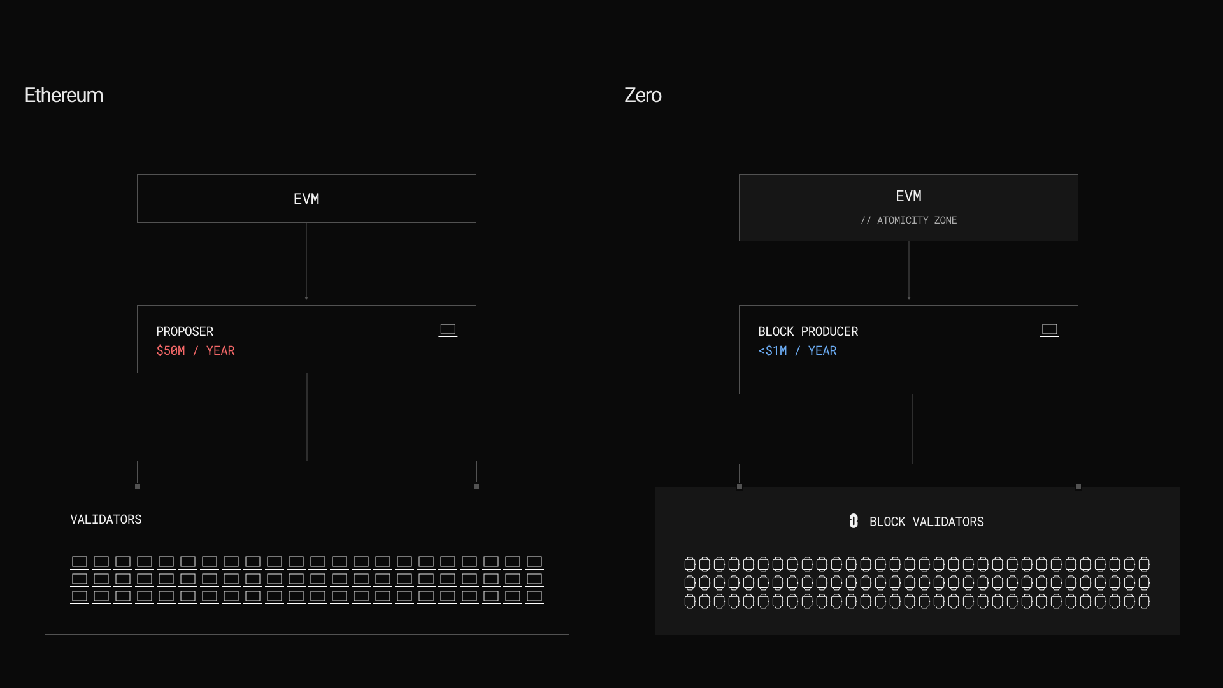1223x688 pixels.
Task: Click the red $50M / YEAR text
Action: pos(196,351)
